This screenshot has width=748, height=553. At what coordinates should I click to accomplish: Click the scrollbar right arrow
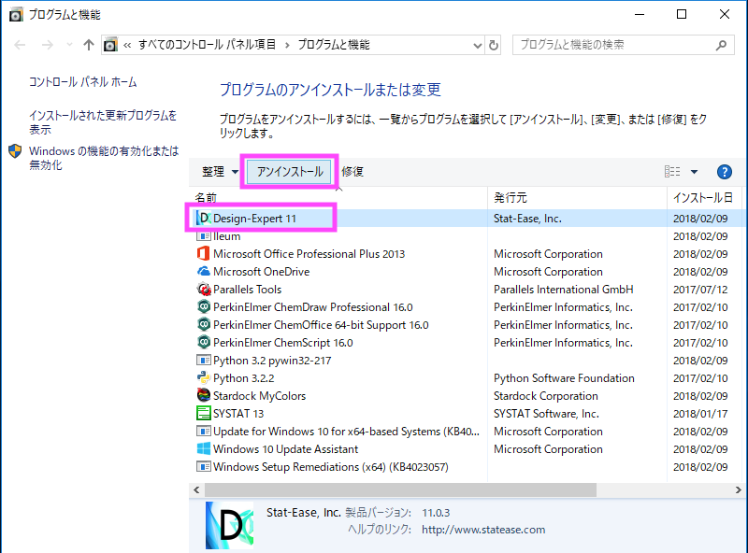coord(738,489)
